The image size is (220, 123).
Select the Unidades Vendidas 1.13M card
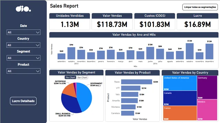tap(69, 22)
